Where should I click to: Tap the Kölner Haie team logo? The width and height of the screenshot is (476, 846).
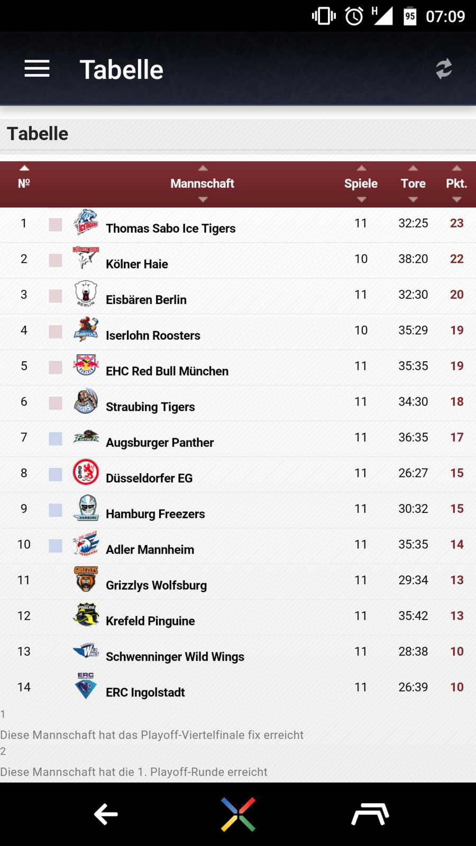point(86,258)
